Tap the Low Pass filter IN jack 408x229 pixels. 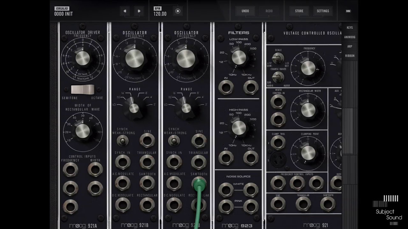pos(226,87)
